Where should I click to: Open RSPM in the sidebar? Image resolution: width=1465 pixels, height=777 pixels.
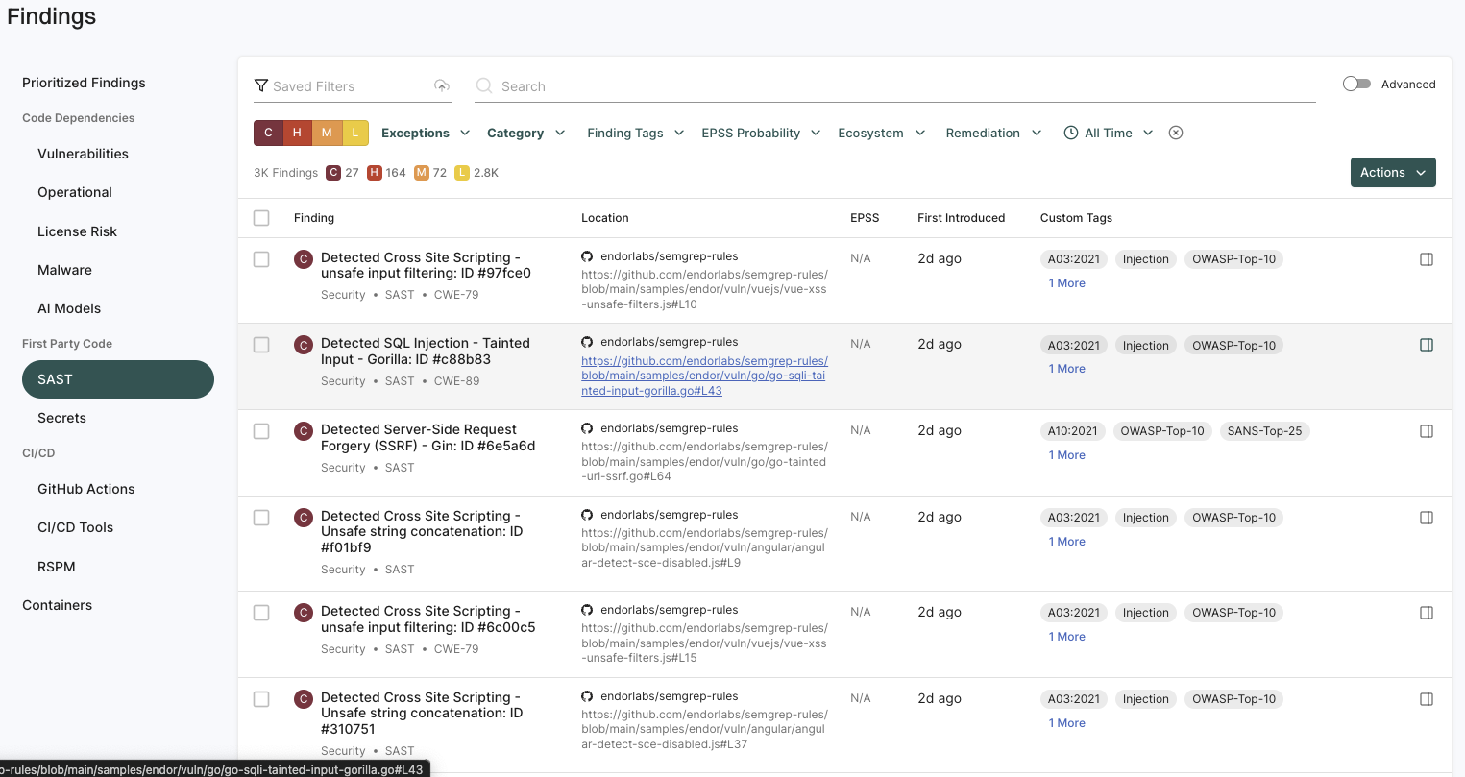click(56, 567)
